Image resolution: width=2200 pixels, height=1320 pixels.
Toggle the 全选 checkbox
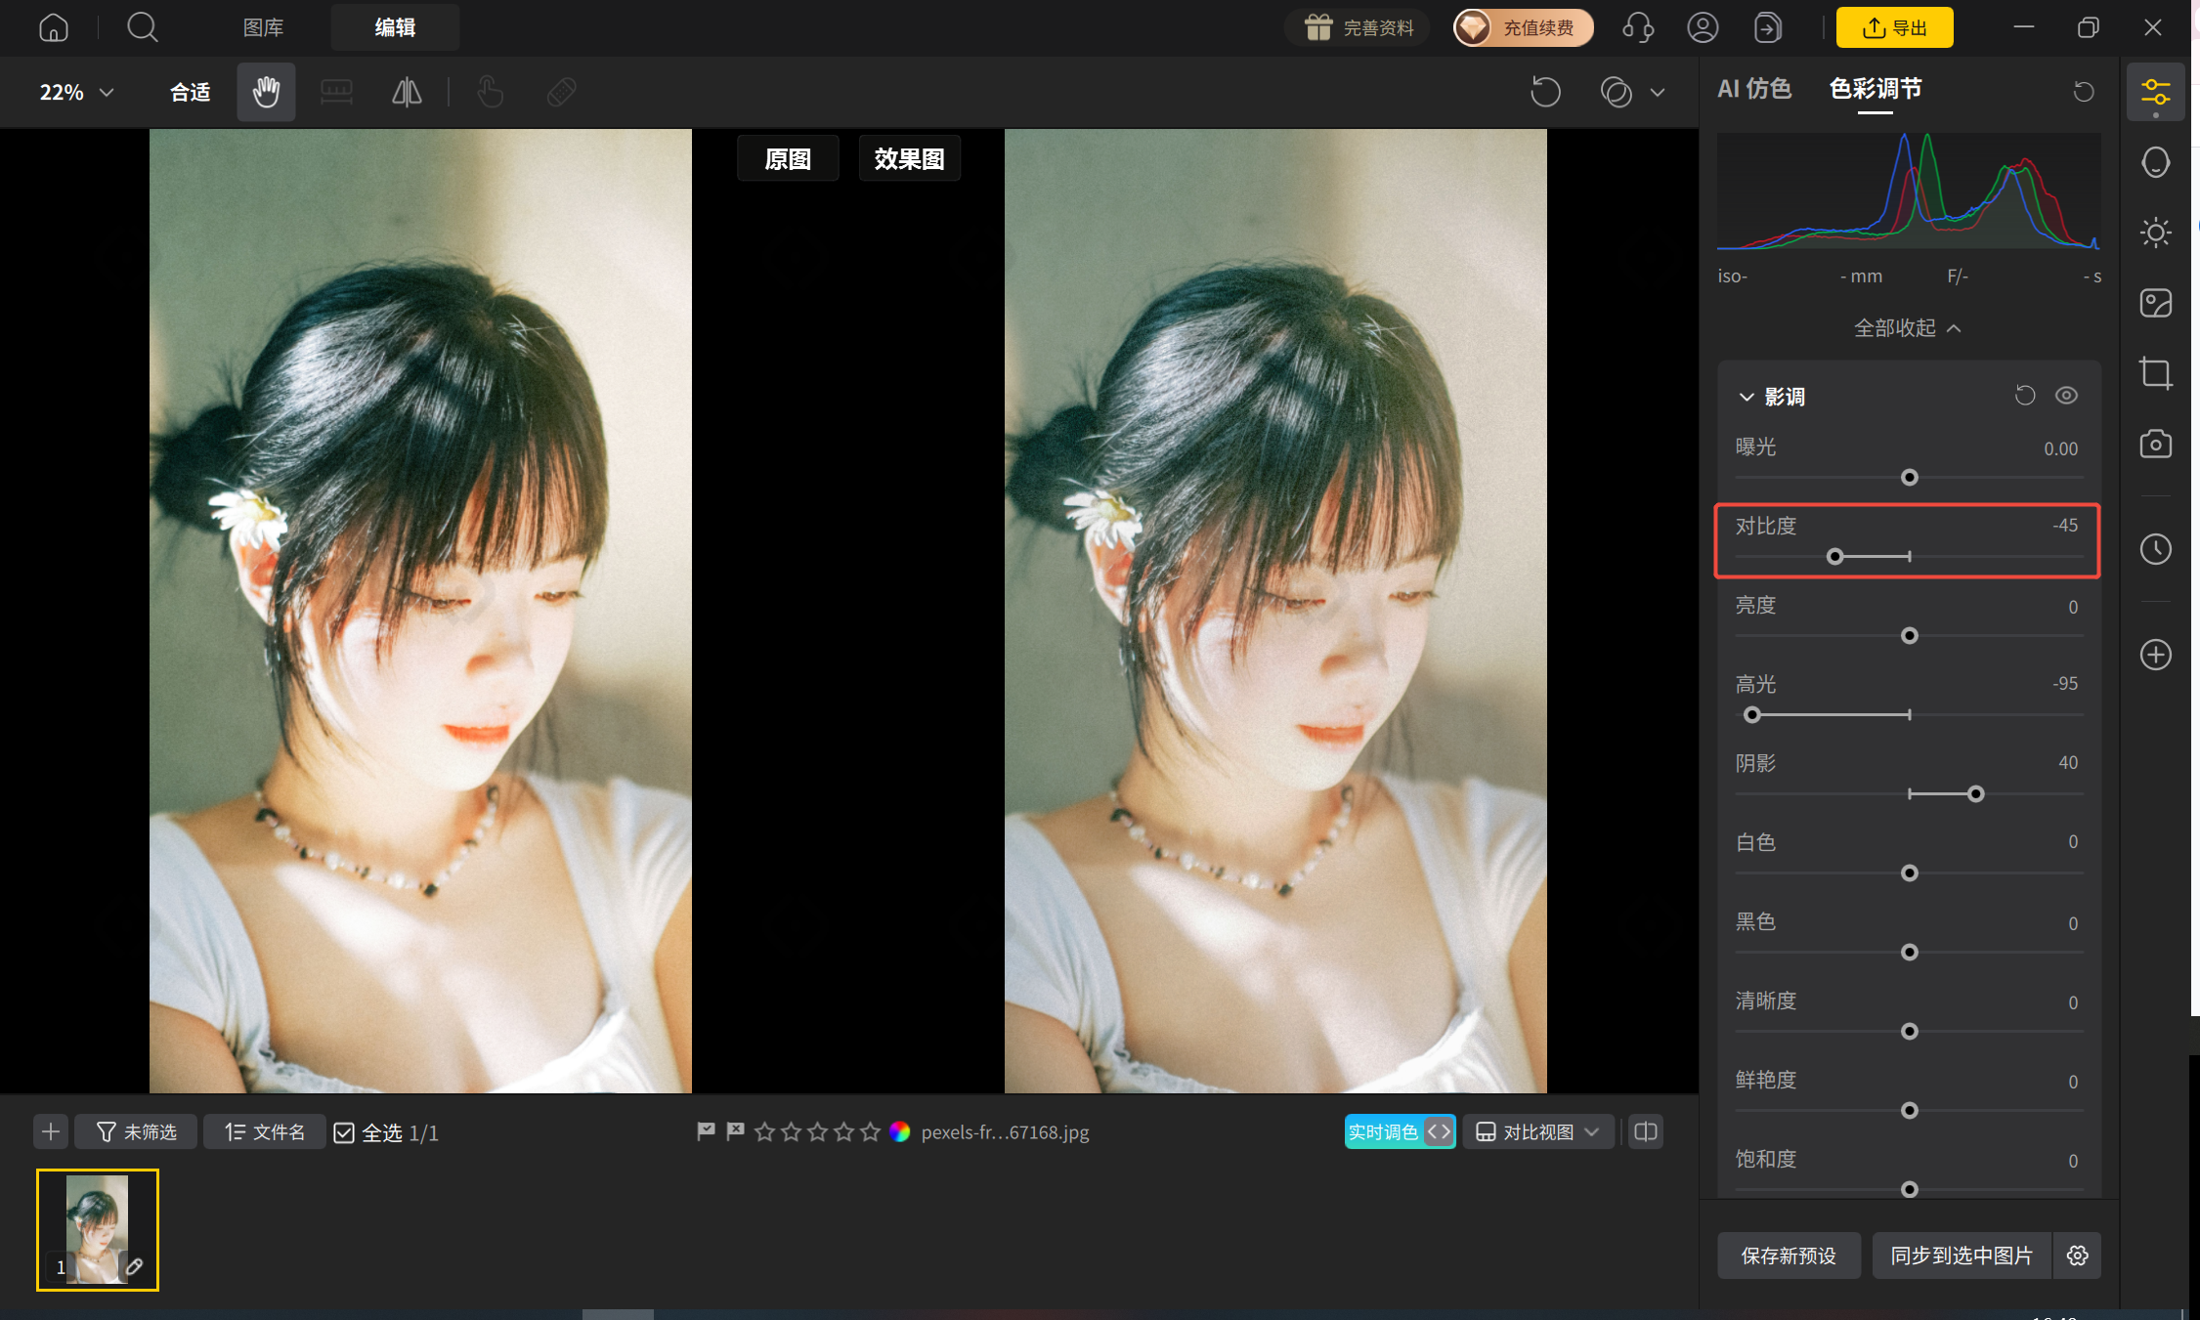pos(344,1132)
